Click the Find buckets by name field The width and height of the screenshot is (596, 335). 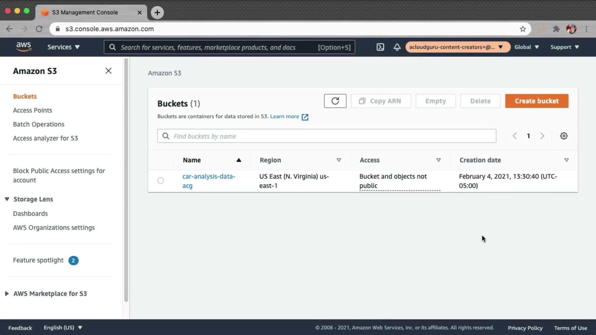(327, 136)
